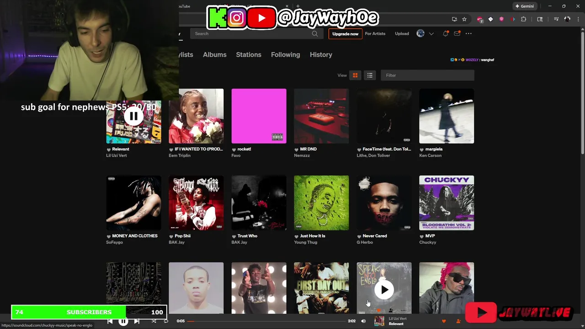
Task: Click the Gemini button
Action: pyautogui.click(x=525, y=6)
